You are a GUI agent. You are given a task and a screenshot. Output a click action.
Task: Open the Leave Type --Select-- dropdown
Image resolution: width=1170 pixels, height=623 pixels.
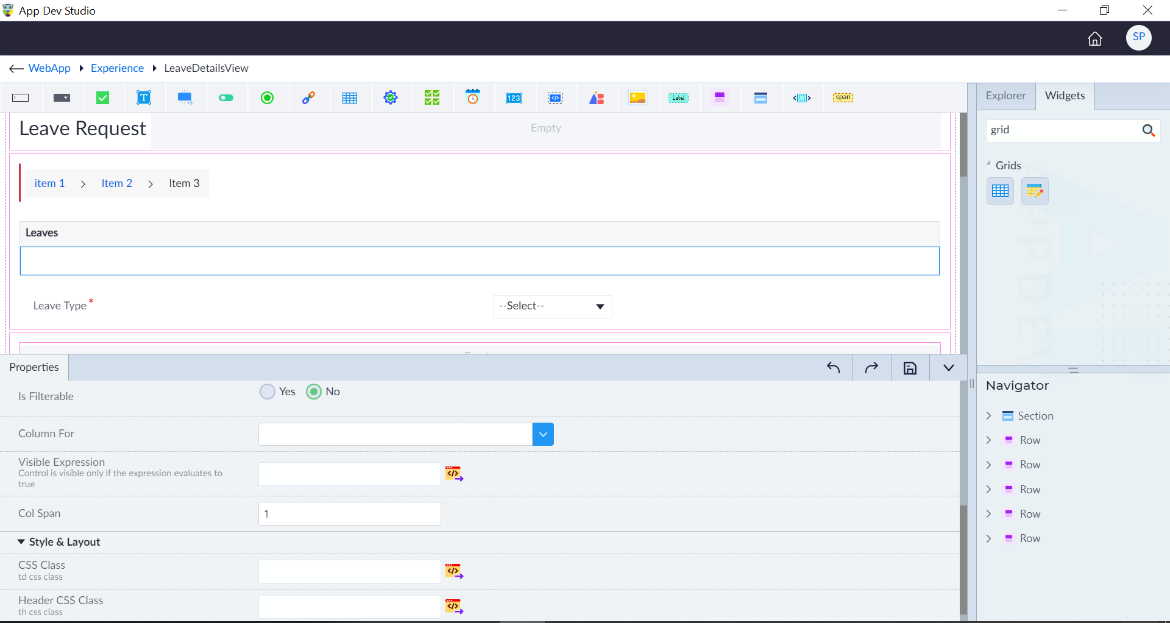pos(553,306)
